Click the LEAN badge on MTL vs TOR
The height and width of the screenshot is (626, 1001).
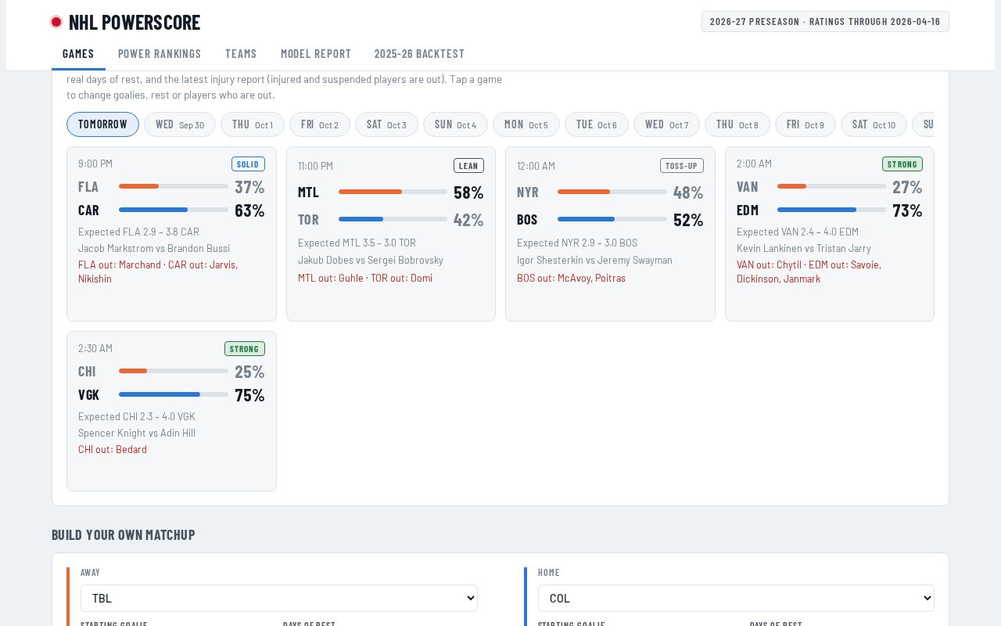[x=468, y=166]
